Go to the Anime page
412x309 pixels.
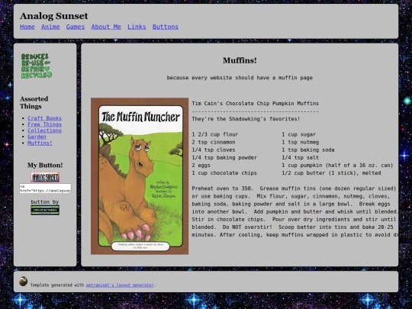pos(50,27)
